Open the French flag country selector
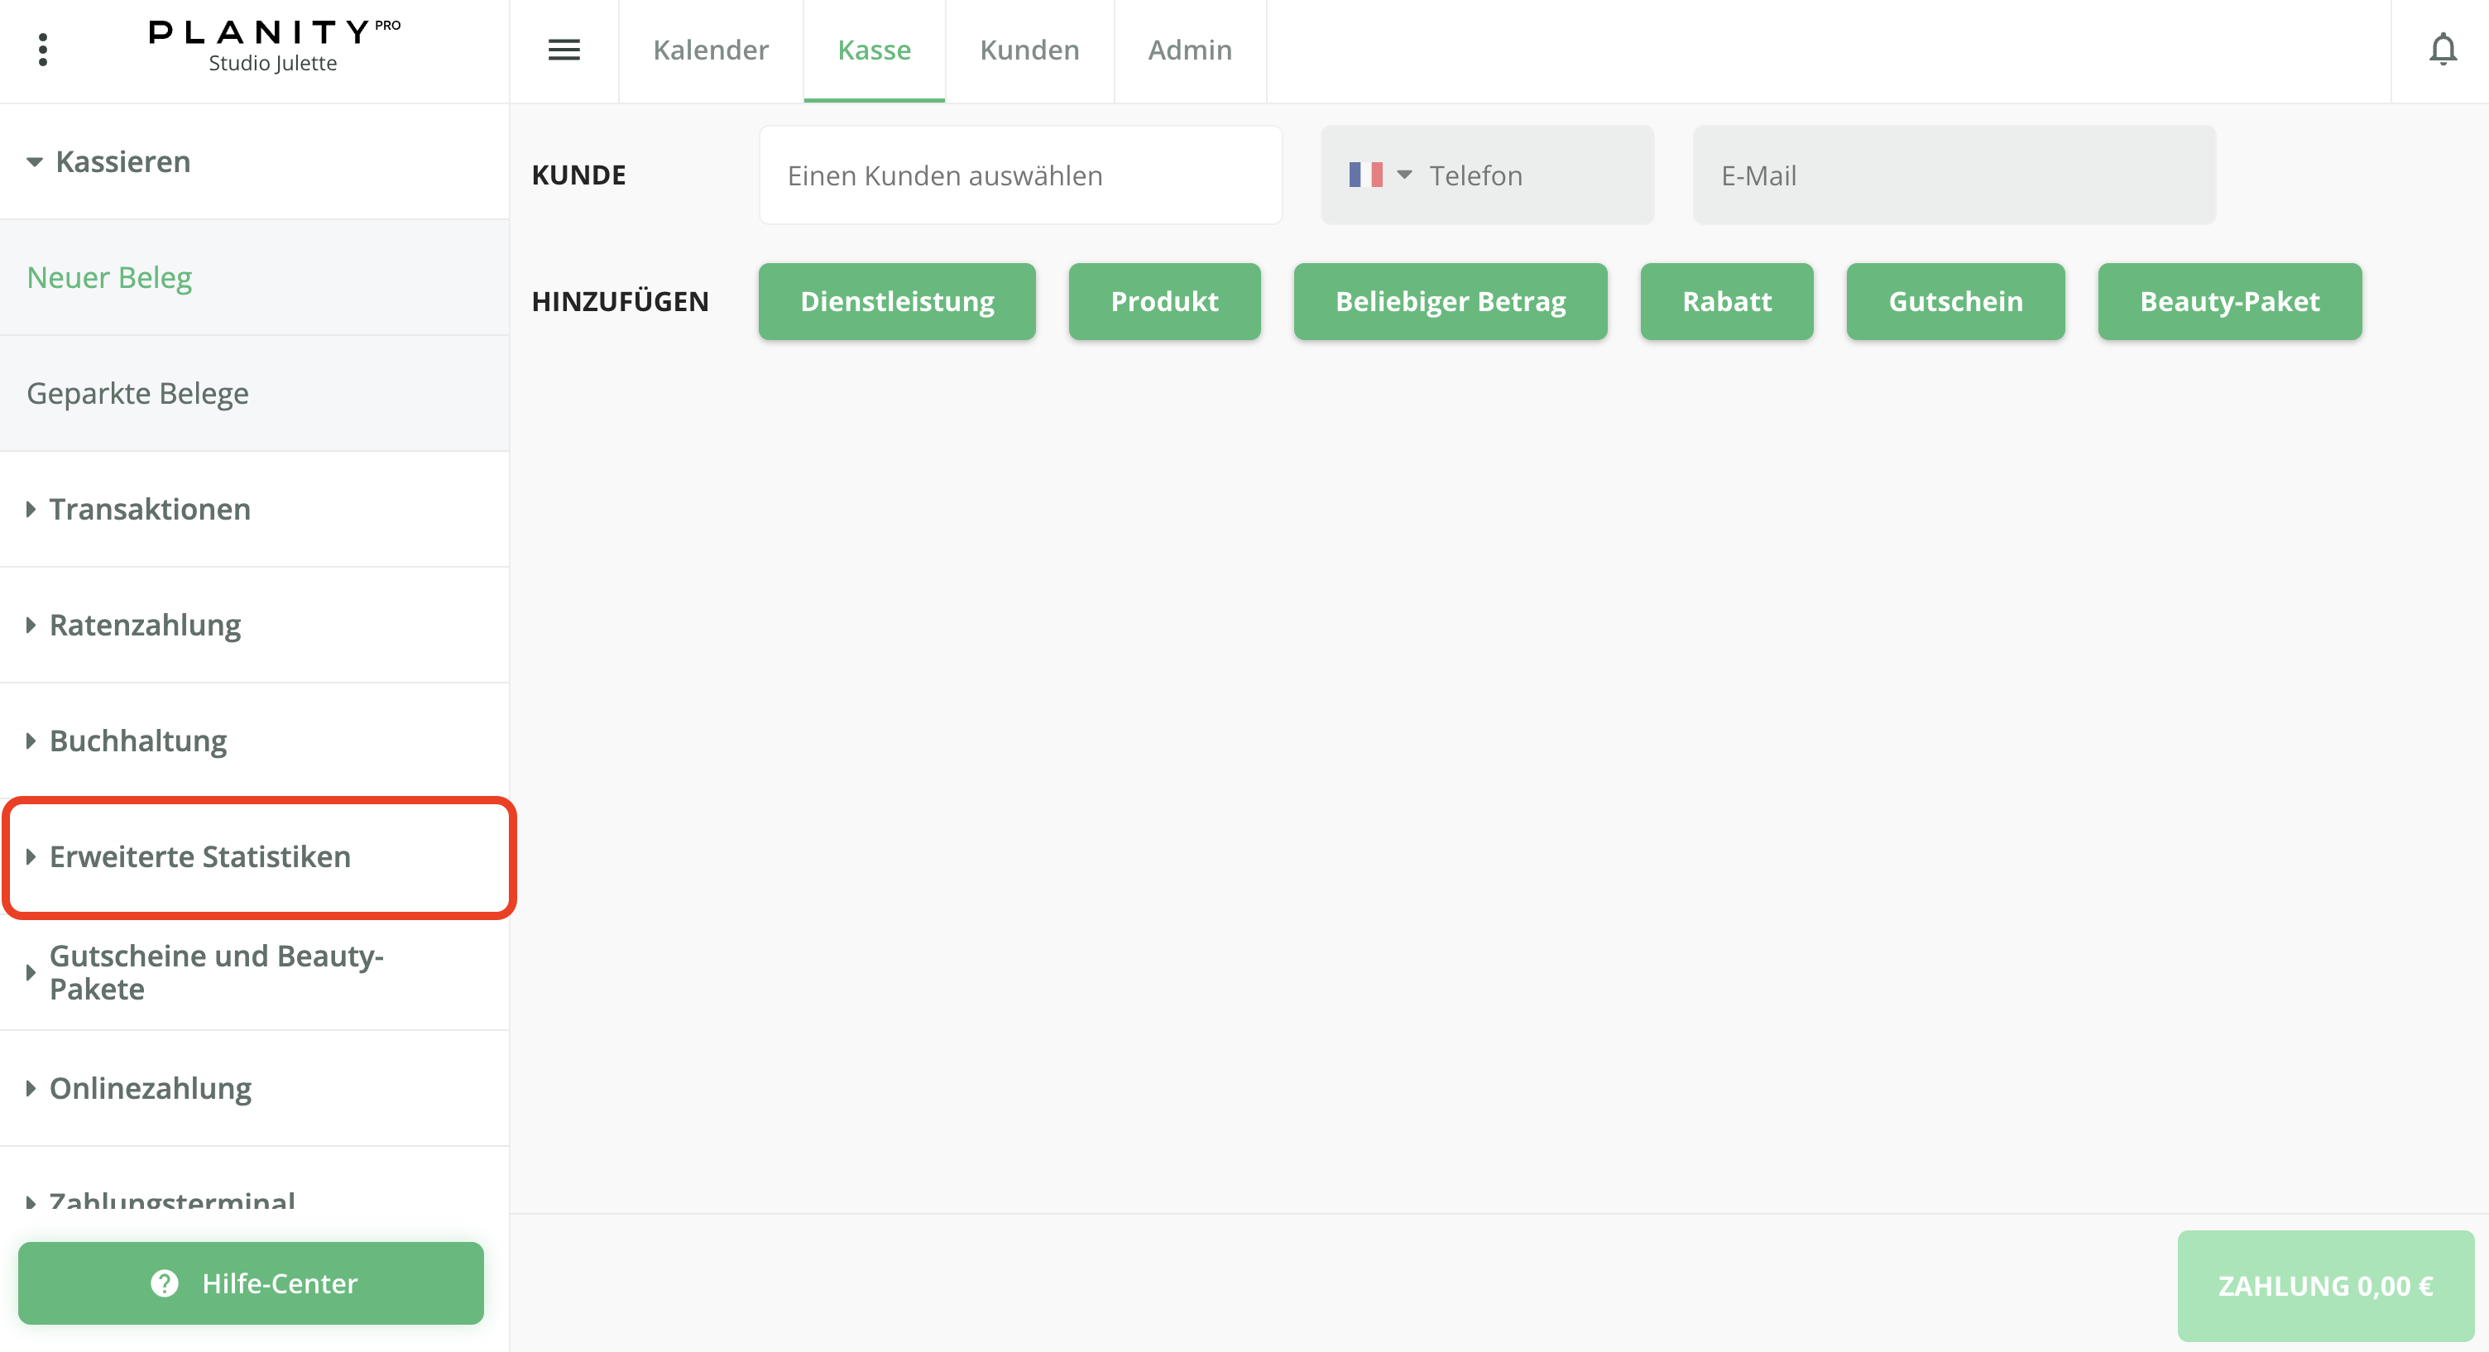This screenshot has height=1352, width=2489. pyautogui.click(x=1379, y=175)
